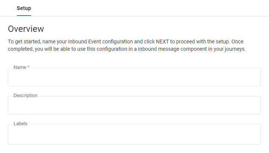Click the Overview heading
Image resolution: width=269 pixels, height=153 pixels.
26,29
